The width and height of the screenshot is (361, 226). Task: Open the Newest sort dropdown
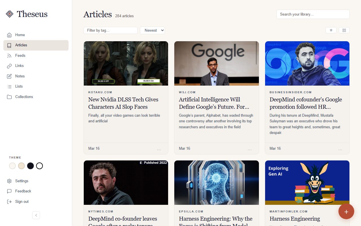click(x=152, y=31)
